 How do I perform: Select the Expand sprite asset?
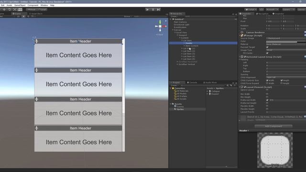214,94
